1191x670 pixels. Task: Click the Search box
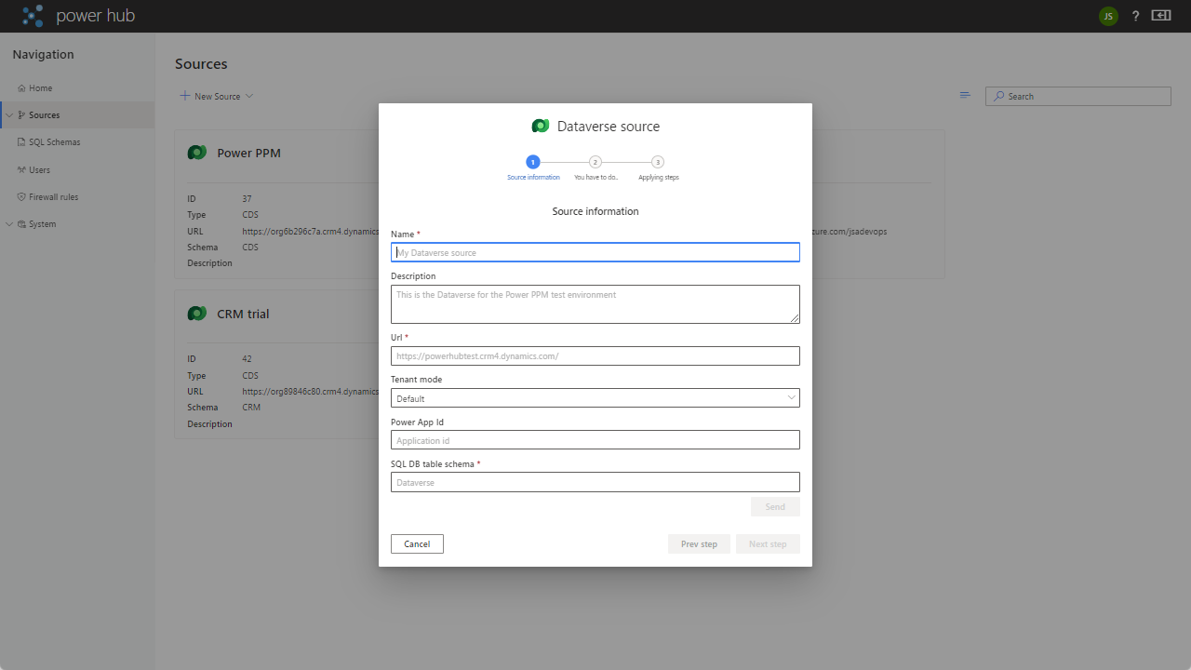coord(1078,96)
